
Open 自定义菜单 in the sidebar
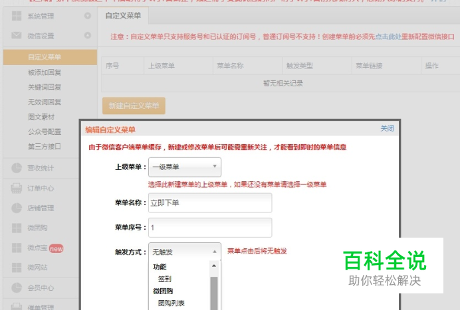[50, 57]
